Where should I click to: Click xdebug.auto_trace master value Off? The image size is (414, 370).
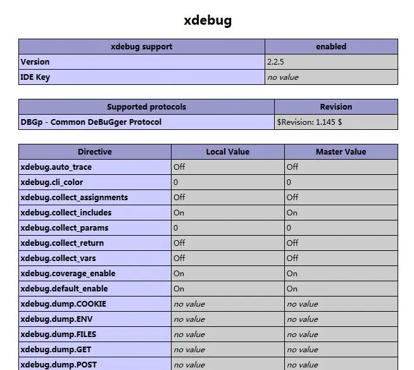pos(341,167)
